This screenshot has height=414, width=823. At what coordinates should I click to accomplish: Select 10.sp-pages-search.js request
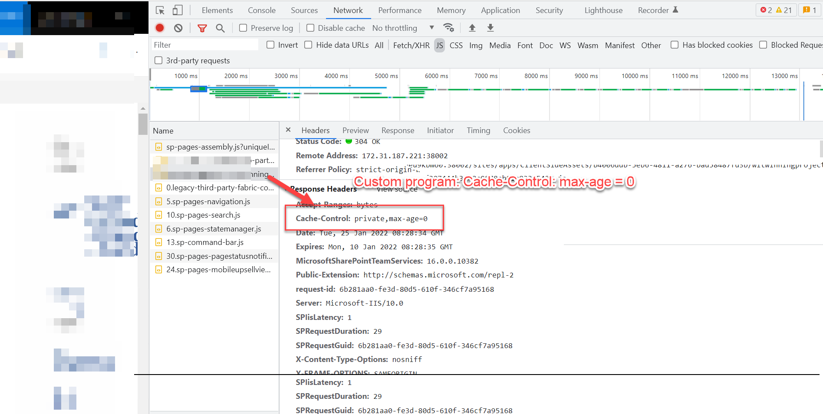(x=203, y=215)
